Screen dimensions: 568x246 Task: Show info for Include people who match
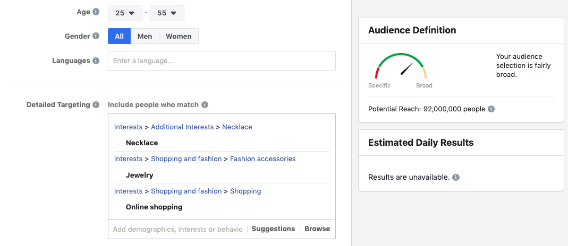pos(205,105)
